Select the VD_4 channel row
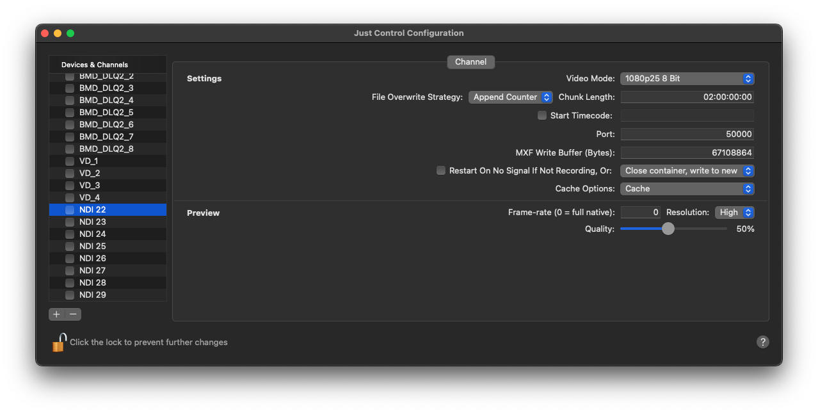This screenshot has height=413, width=818. click(x=108, y=198)
